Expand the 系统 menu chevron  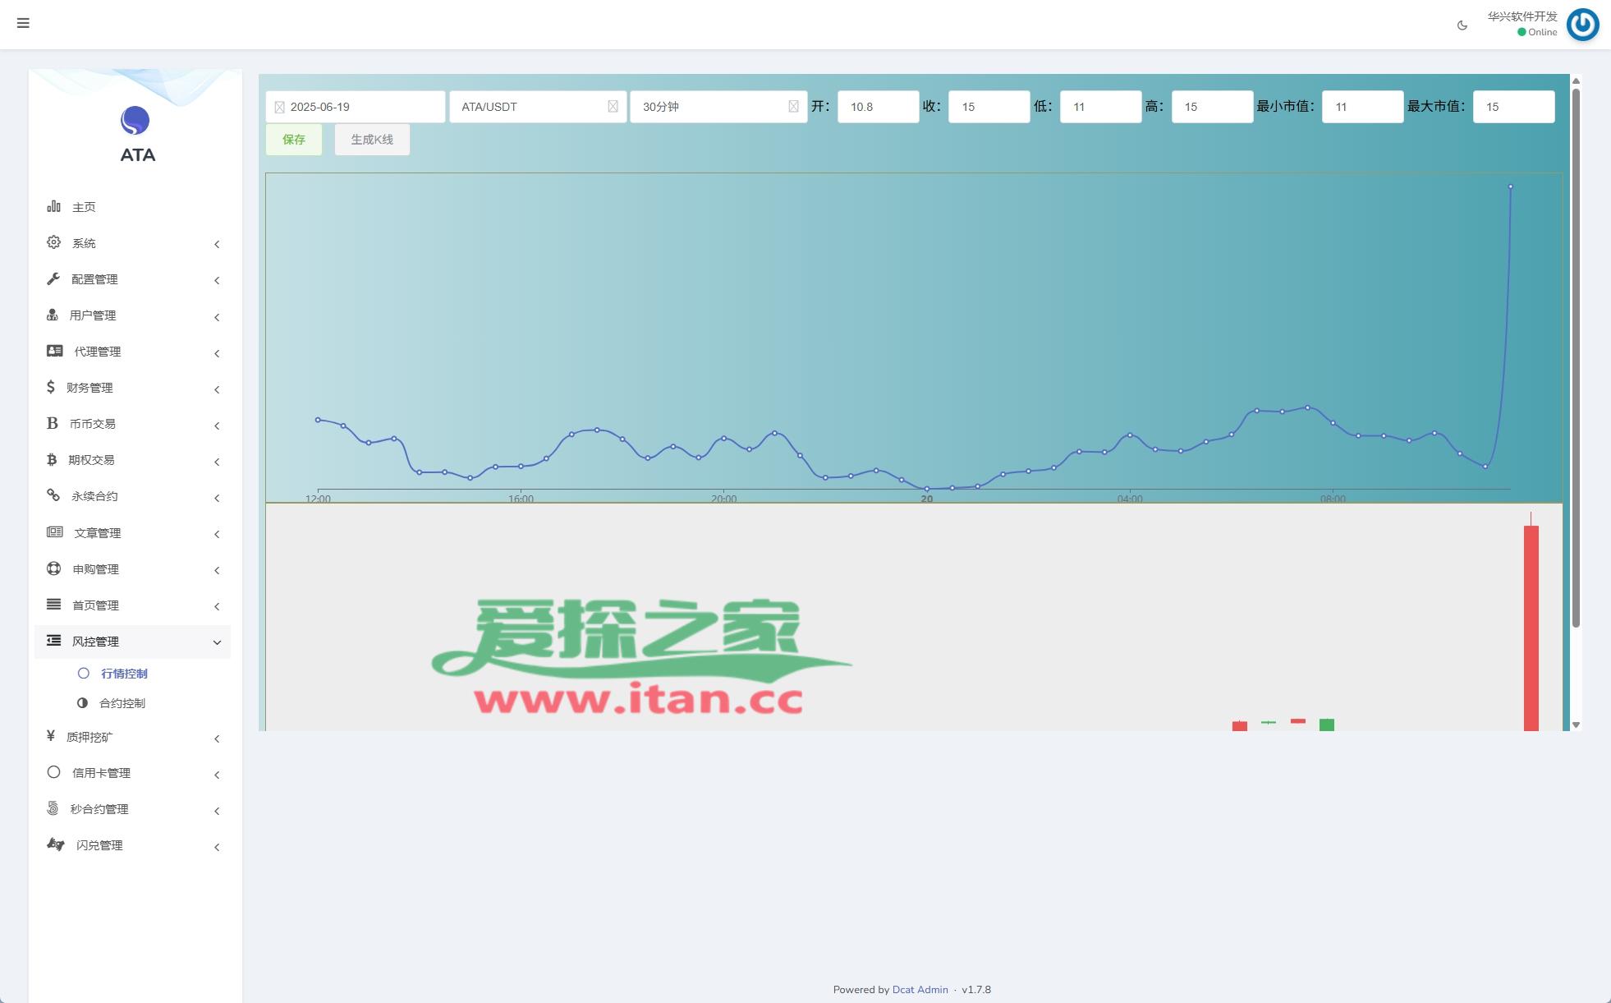pos(217,244)
